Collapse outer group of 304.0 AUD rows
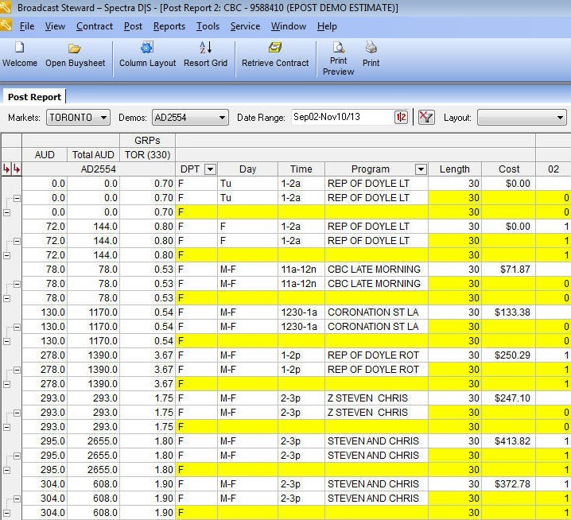Screen dimensions: 571x520 tap(6, 514)
